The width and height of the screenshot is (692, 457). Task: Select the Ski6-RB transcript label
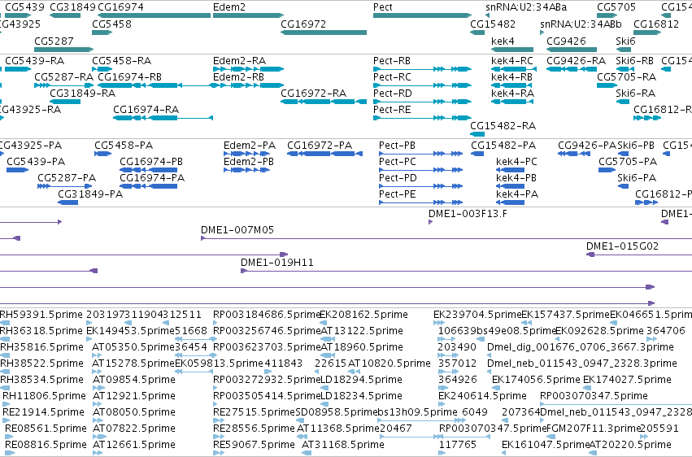(x=635, y=60)
